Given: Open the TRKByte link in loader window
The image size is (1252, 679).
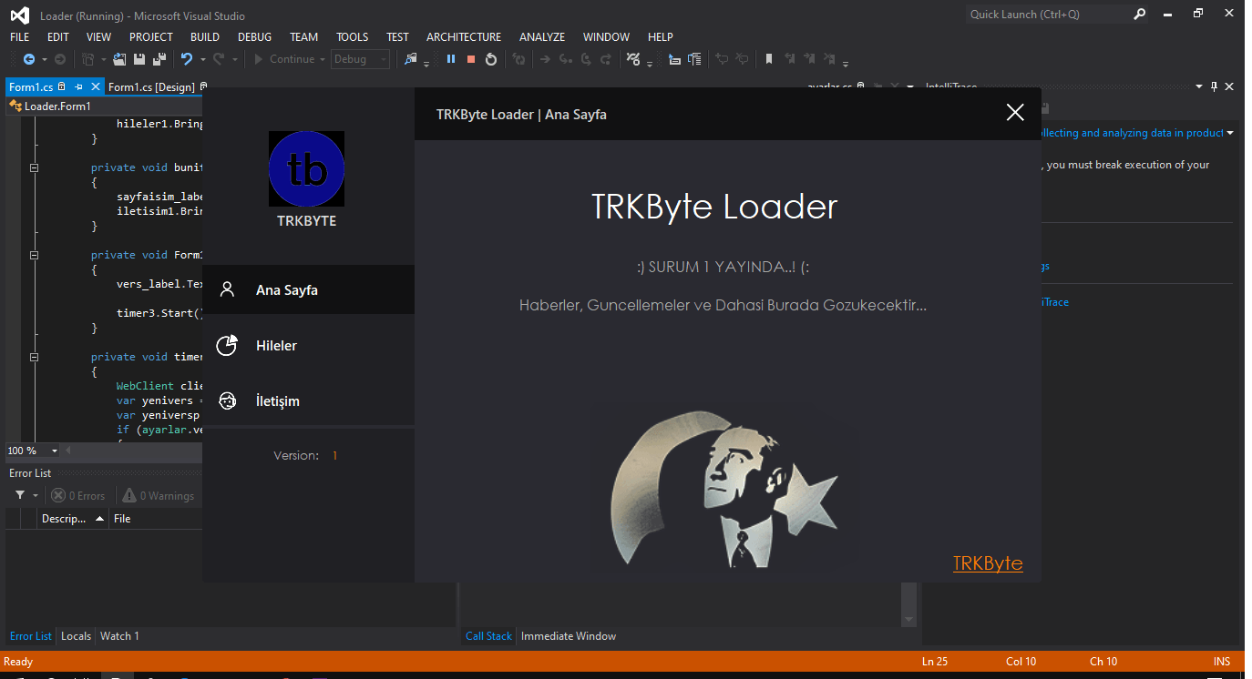Looking at the screenshot, I should click(x=988, y=563).
